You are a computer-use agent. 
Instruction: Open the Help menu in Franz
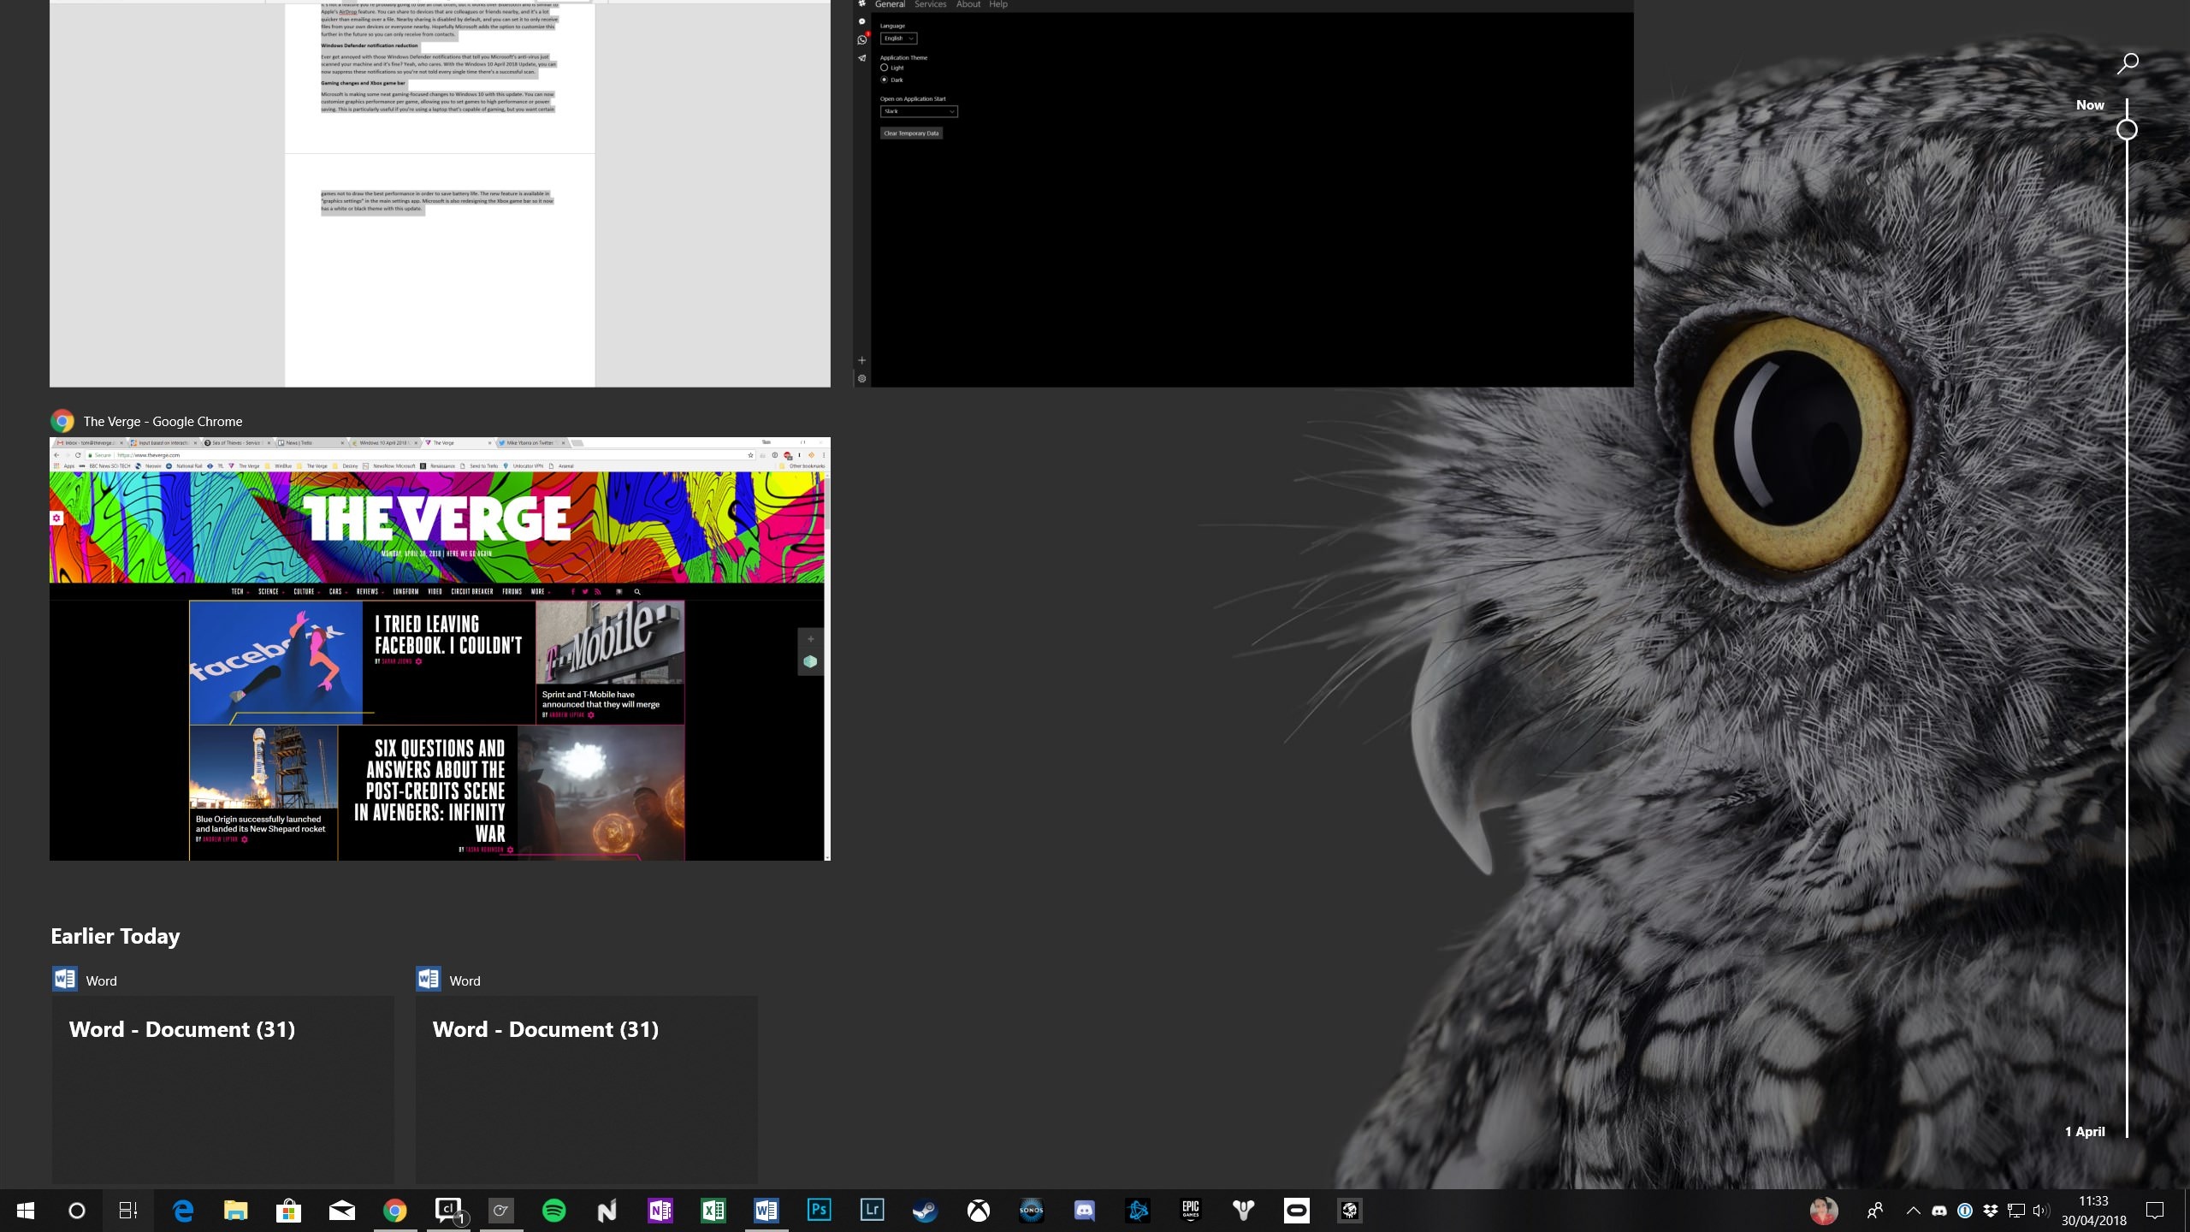(997, 5)
